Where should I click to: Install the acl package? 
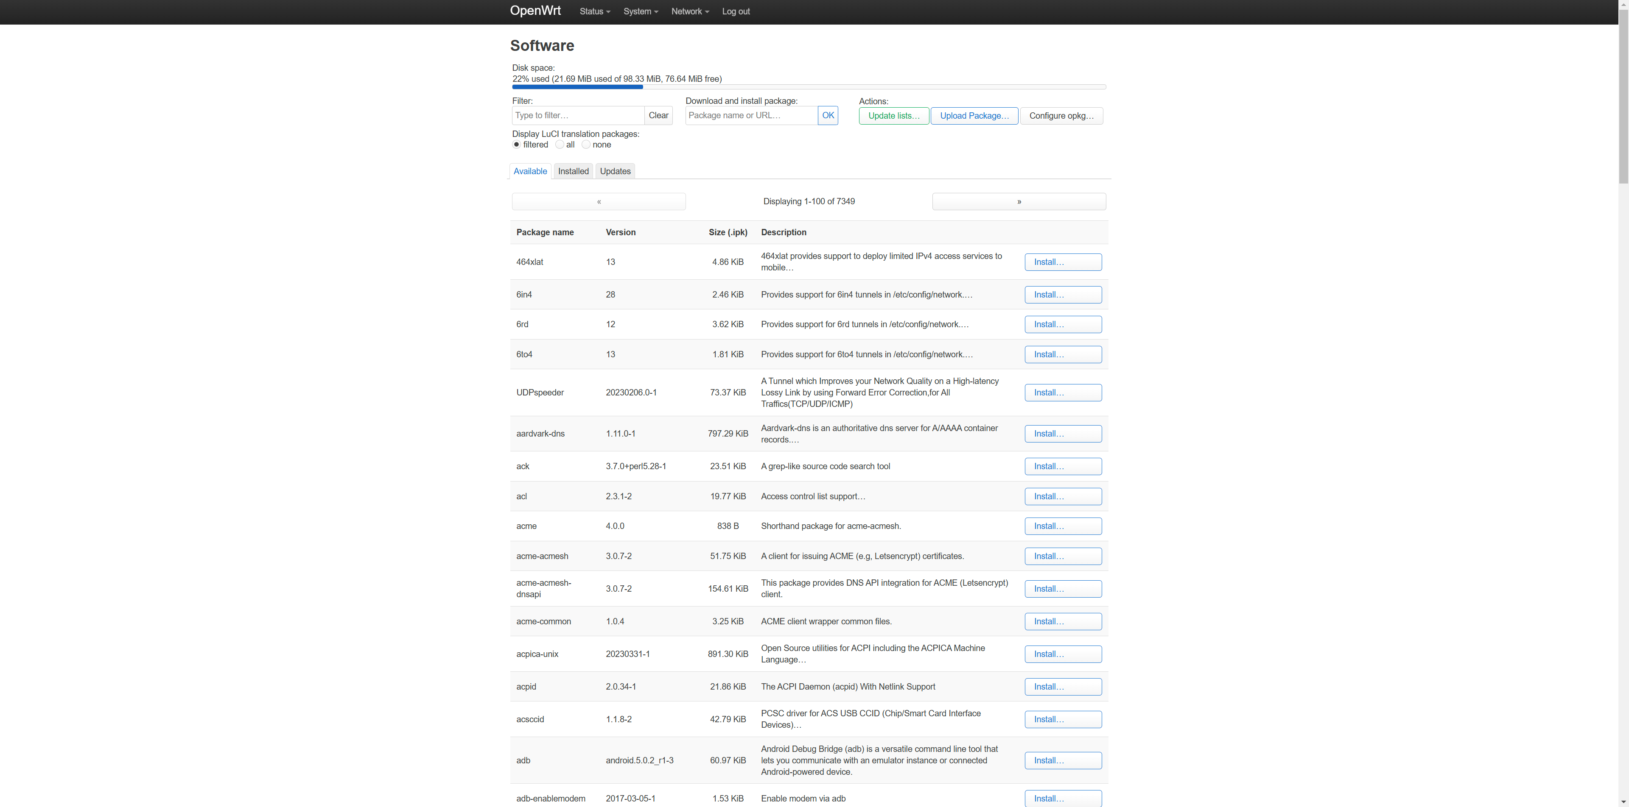pos(1063,496)
